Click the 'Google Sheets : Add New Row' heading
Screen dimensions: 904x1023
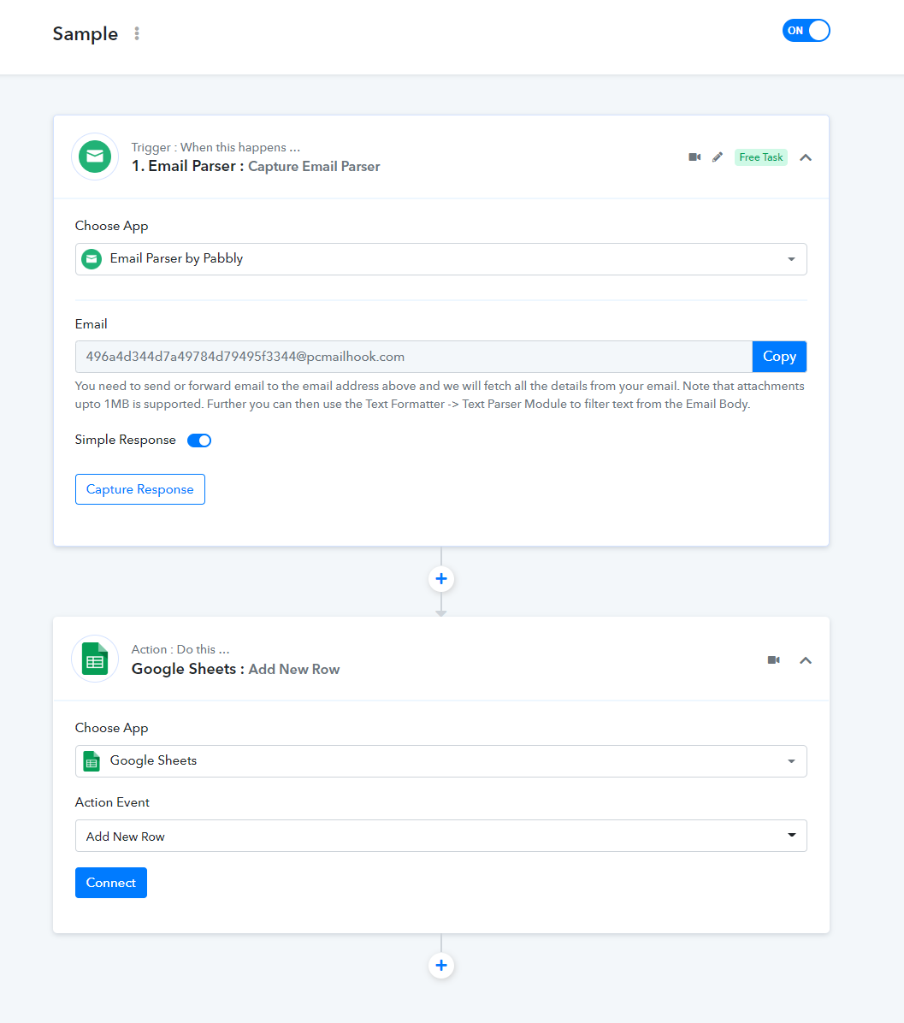pyautogui.click(x=235, y=670)
